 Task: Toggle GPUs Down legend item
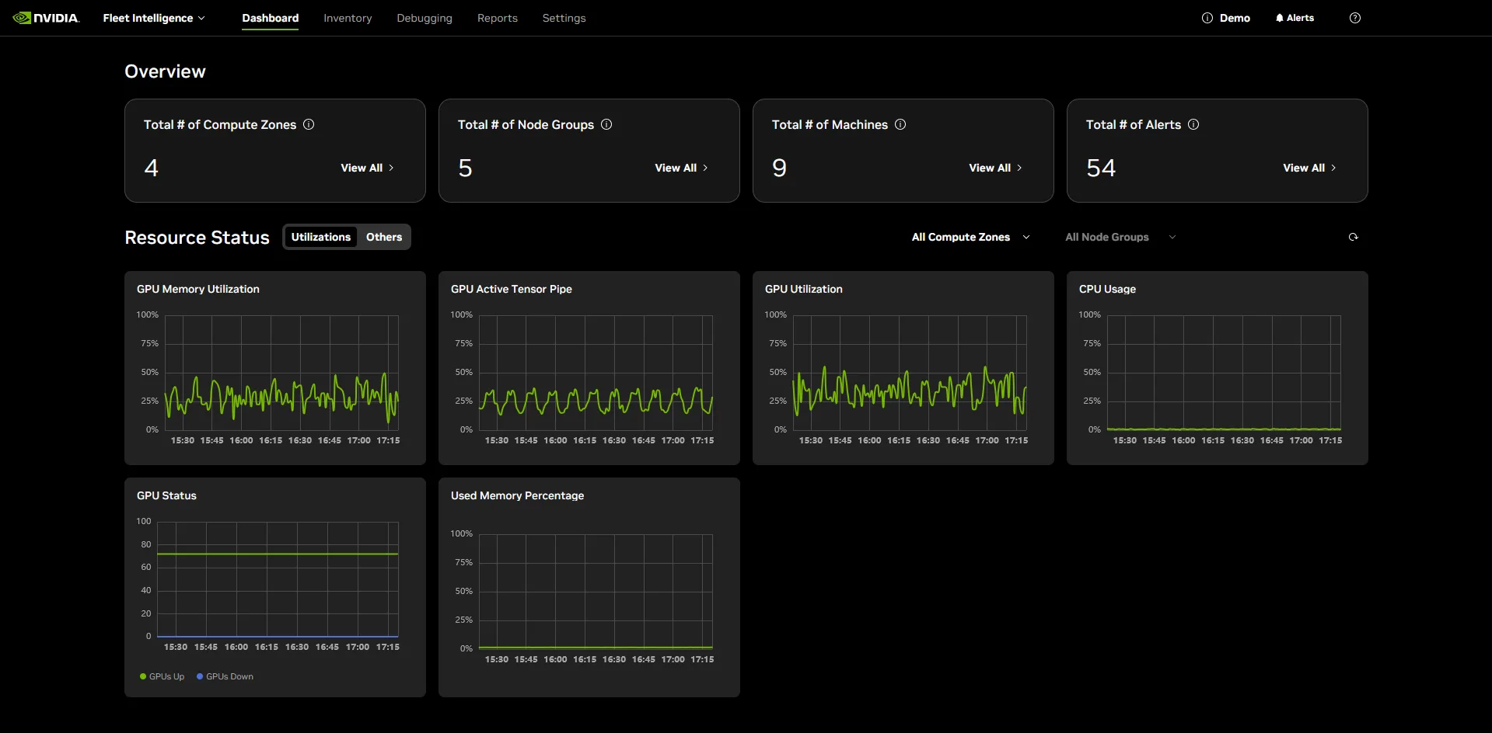click(225, 676)
